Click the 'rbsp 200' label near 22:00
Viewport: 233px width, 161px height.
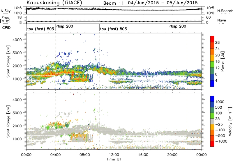178,26
